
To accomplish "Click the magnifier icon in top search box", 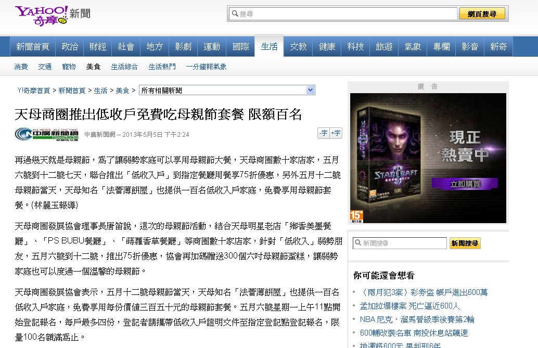I will click(234, 14).
